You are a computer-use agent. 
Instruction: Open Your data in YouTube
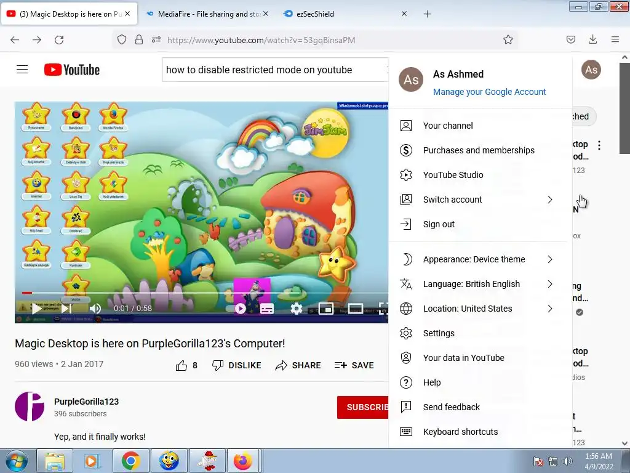pos(480,358)
